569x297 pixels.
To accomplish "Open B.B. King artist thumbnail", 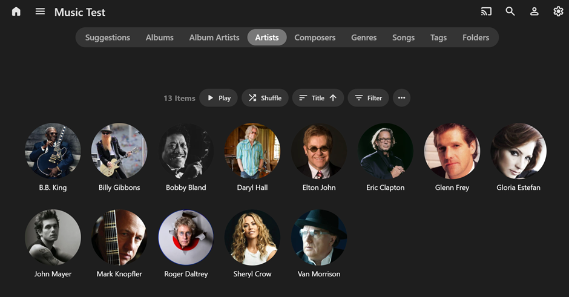I will coord(53,151).
